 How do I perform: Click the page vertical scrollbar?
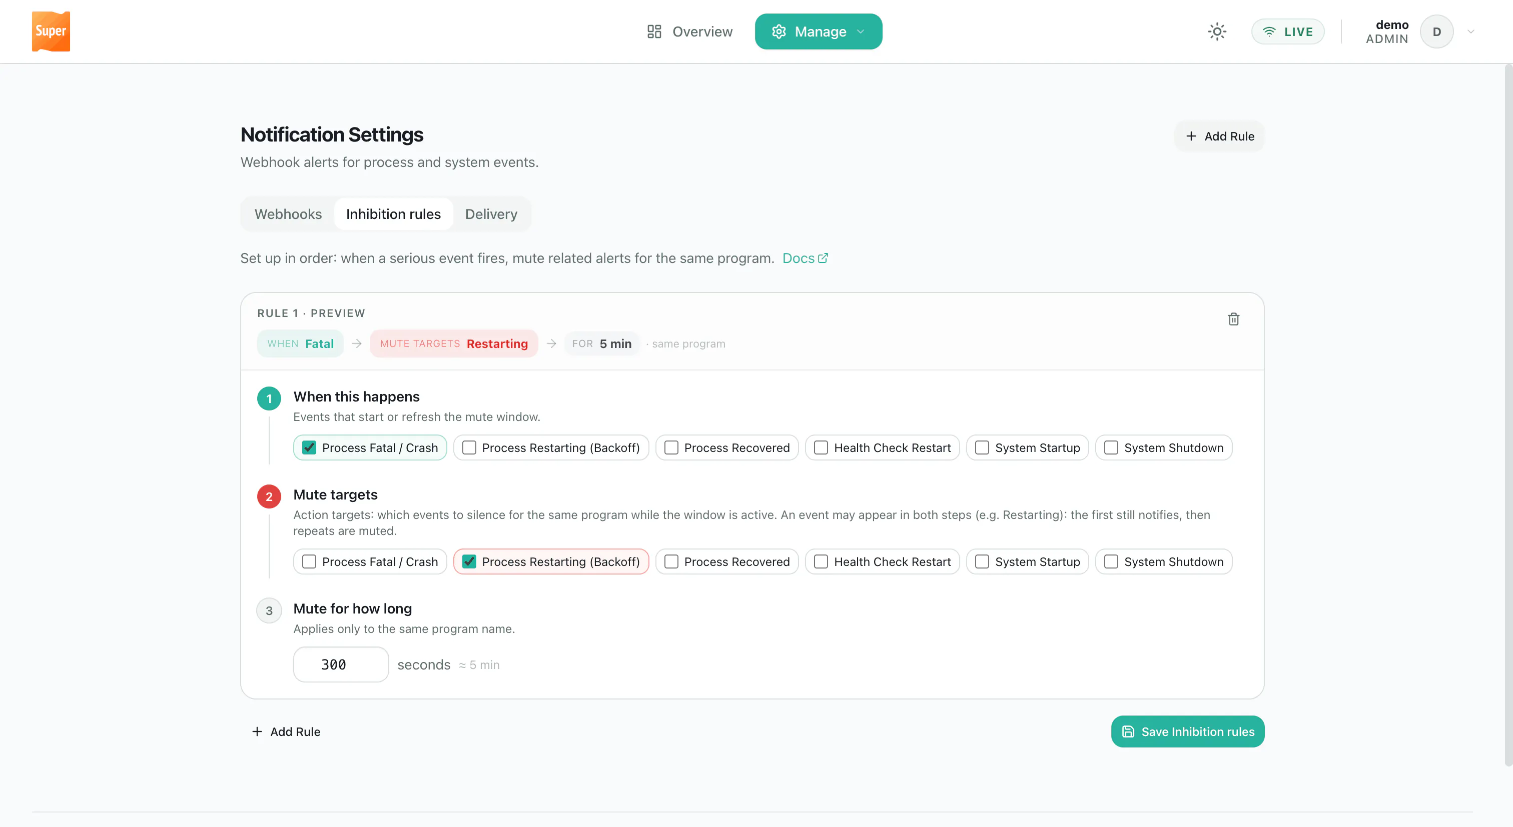pos(1508,414)
